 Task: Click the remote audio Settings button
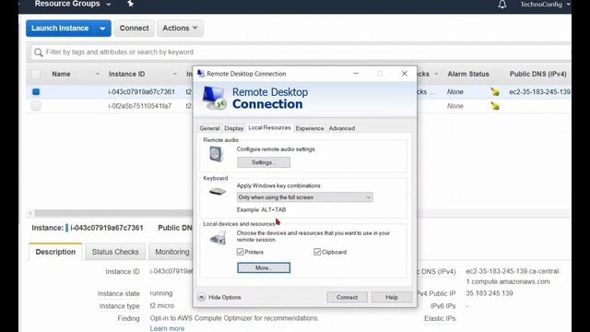[x=264, y=162]
